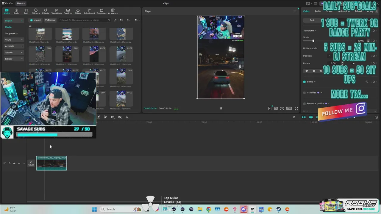381x214 pixels.
Task: Open the sort order dropdown in media bin
Action: pyautogui.click(x=129, y=20)
